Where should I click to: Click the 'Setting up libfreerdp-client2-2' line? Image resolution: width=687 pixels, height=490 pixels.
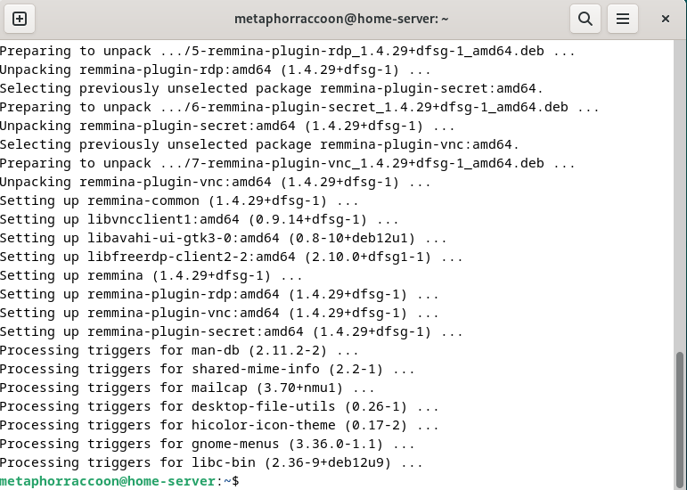point(232,257)
